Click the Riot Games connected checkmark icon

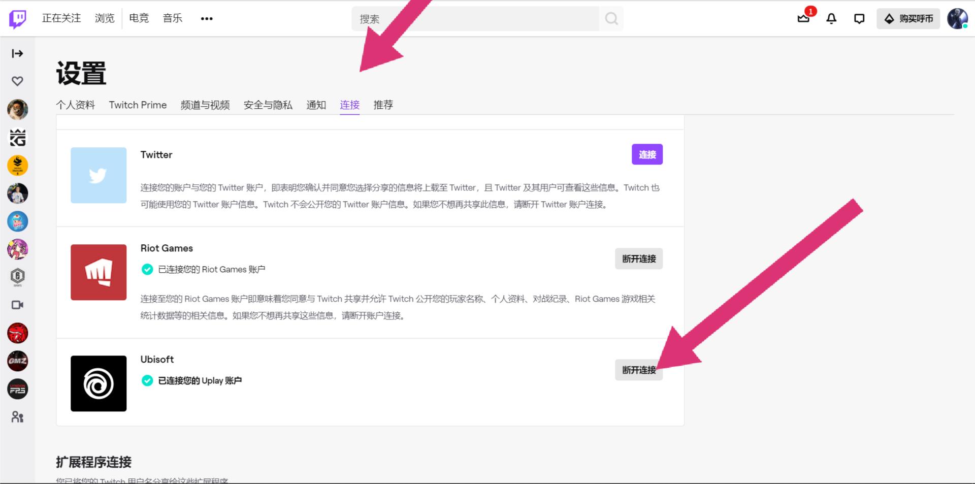147,269
